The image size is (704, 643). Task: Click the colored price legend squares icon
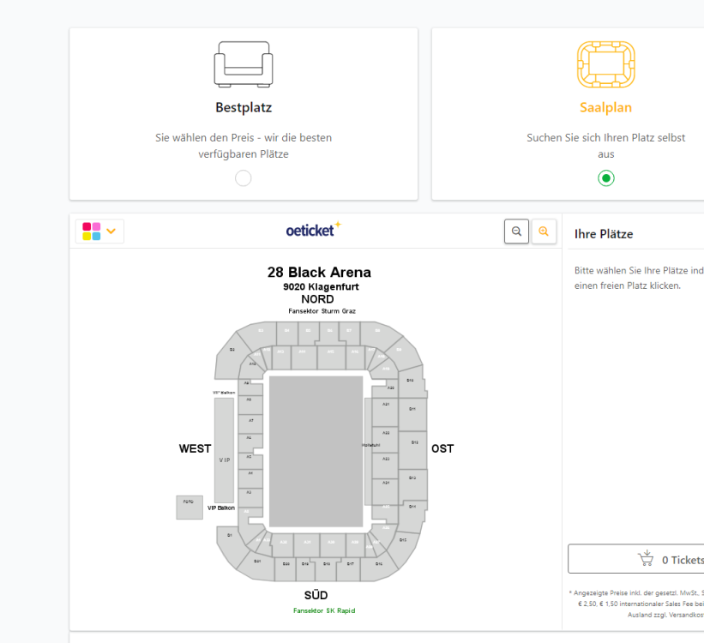tap(92, 231)
